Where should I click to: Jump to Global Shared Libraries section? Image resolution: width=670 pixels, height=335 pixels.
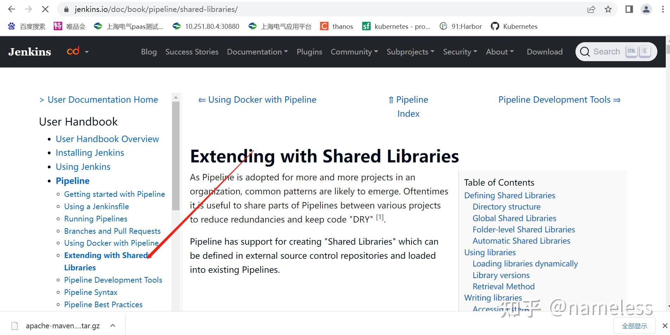pyautogui.click(x=514, y=218)
